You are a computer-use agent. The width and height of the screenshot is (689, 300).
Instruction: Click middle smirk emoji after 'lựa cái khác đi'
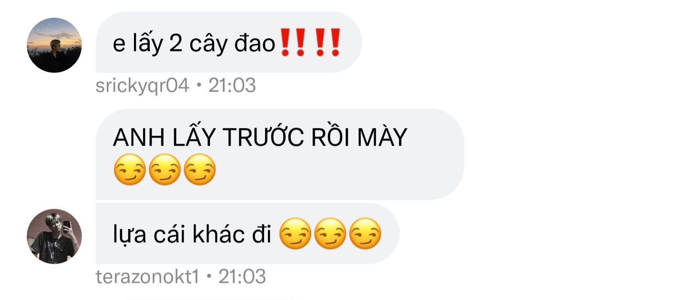pyautogui.click(x=330, y=234)
